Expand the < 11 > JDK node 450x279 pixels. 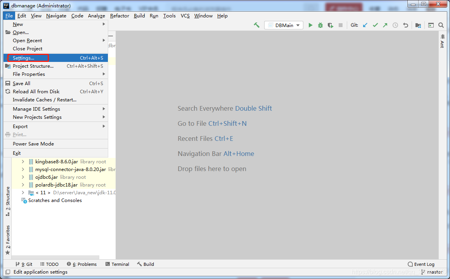[23, 193]
